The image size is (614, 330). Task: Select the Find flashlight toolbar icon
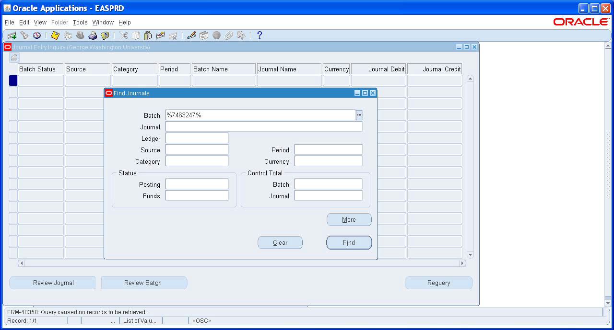(x=24, y=35)
